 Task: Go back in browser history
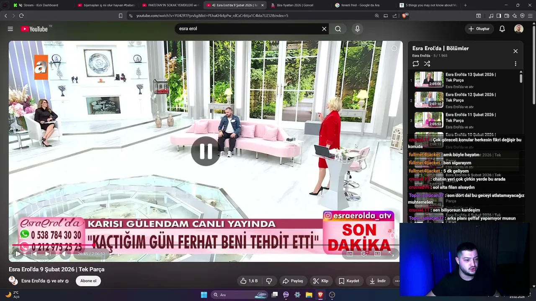[x=5, y=15]
